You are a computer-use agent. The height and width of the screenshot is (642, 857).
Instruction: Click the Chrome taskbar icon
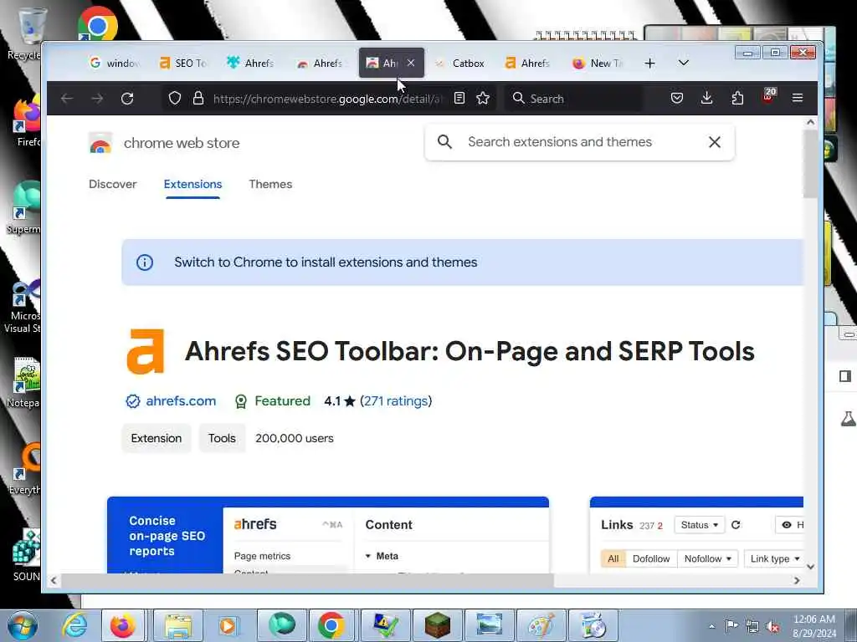coord(331,625)
